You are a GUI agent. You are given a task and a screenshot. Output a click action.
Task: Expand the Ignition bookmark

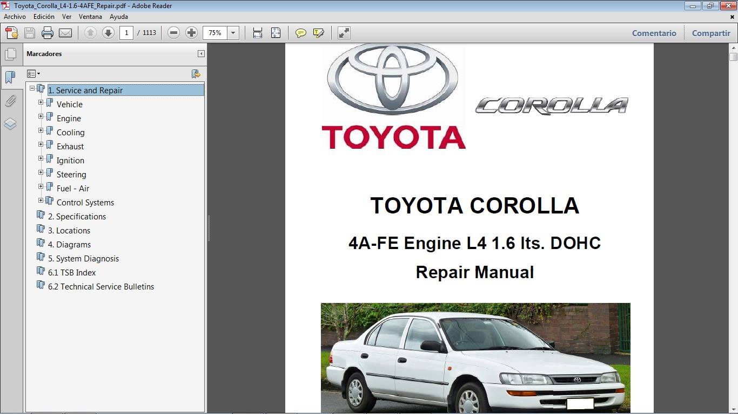pos(41,158)
